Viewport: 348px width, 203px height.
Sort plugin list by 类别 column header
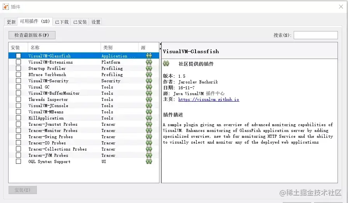[119, 47]
